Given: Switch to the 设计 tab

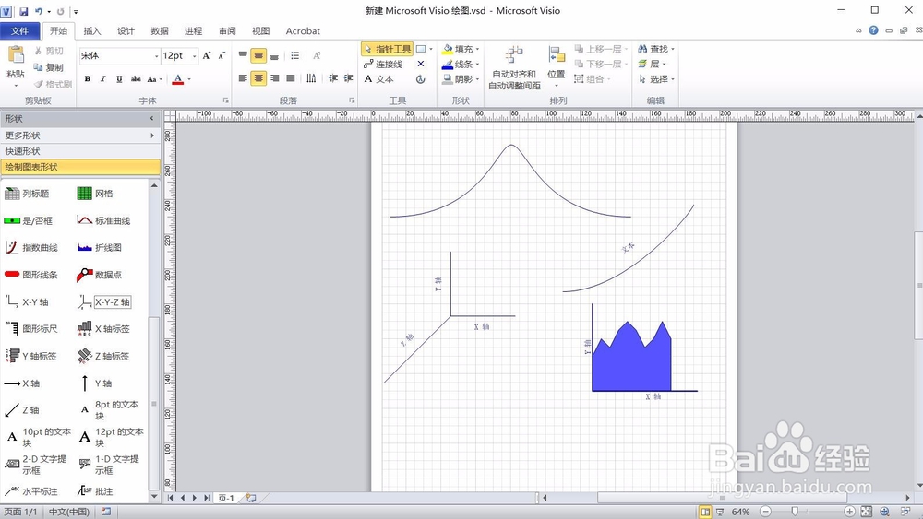Looking at the screenshot, I should [126, 30].
